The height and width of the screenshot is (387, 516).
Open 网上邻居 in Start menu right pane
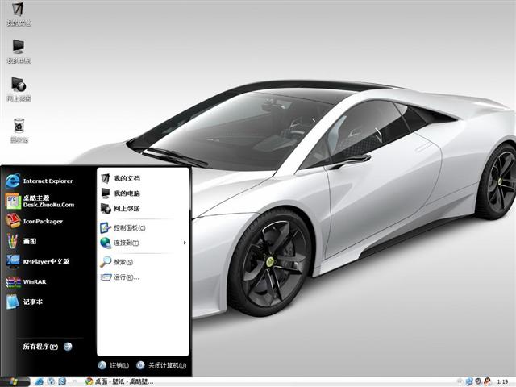tap(120, 209)
